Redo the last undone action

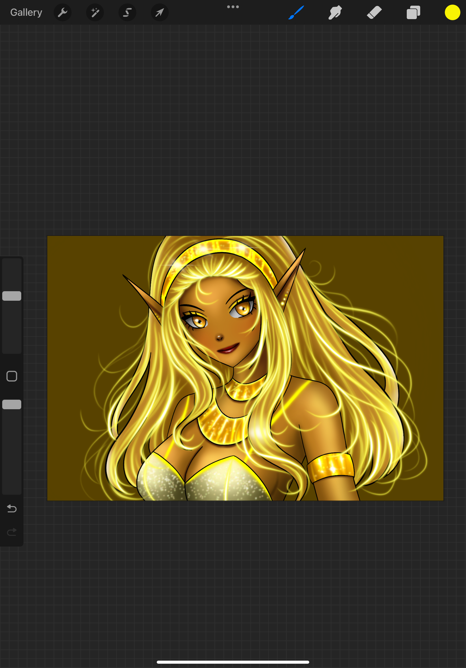click(x=12, y=532)
